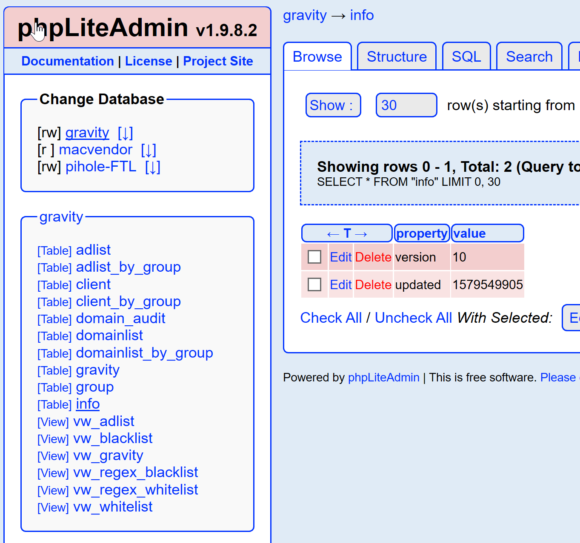This screenshot has height=543, width=580.
Task: Download the pihole-FTL database via its arrow icon
Action: [153, 167]
